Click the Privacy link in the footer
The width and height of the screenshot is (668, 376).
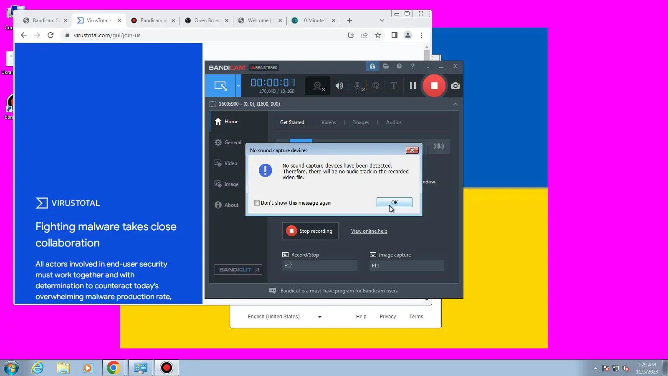point(388,317)
